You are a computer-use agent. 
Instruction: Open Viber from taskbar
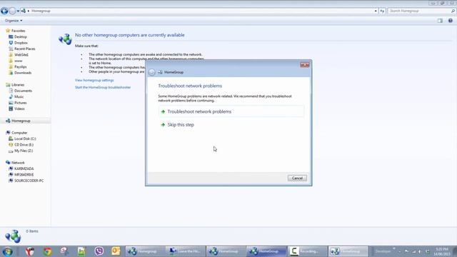tap(99, 251)
